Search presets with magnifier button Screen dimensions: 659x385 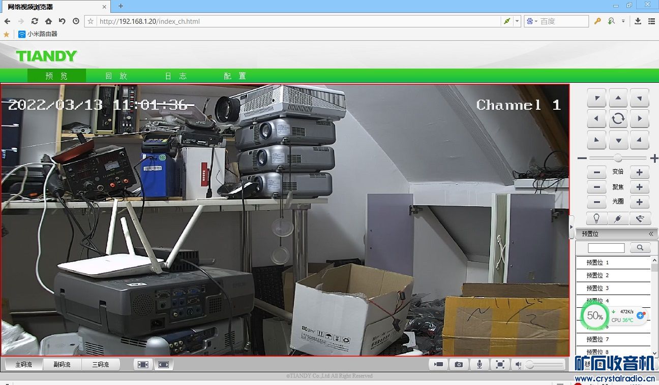(640, 248)
